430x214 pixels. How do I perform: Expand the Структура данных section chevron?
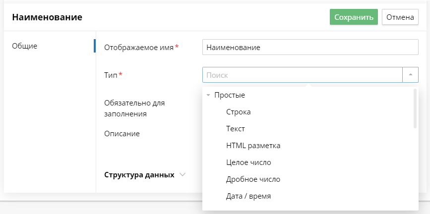(183, 175)
